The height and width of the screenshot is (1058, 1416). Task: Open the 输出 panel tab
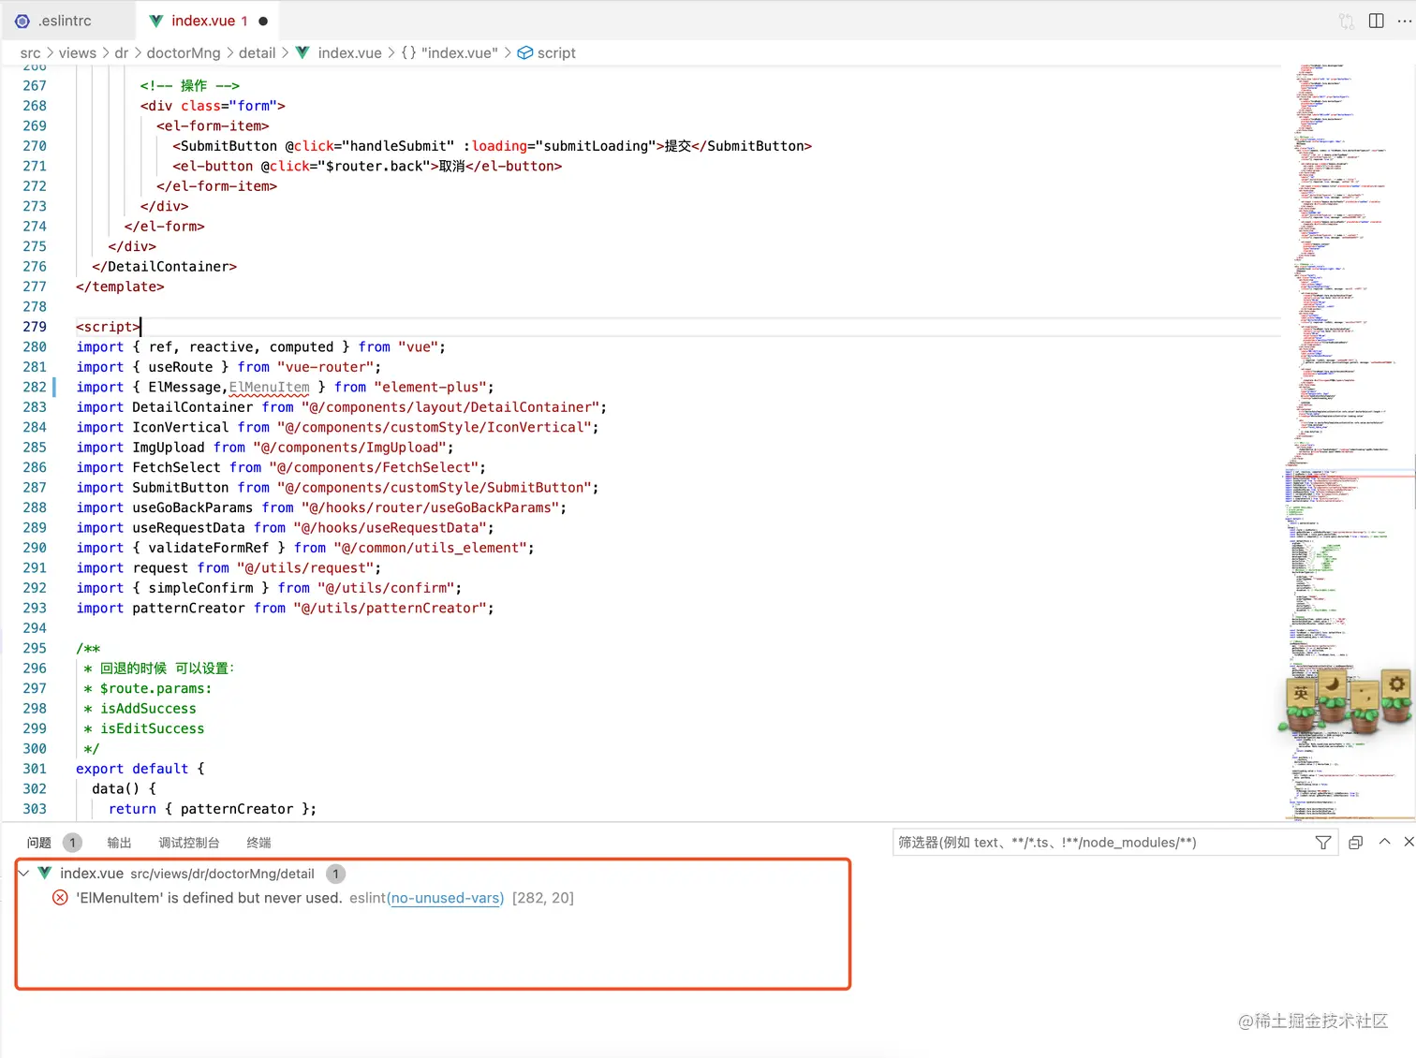click(119, 843)
